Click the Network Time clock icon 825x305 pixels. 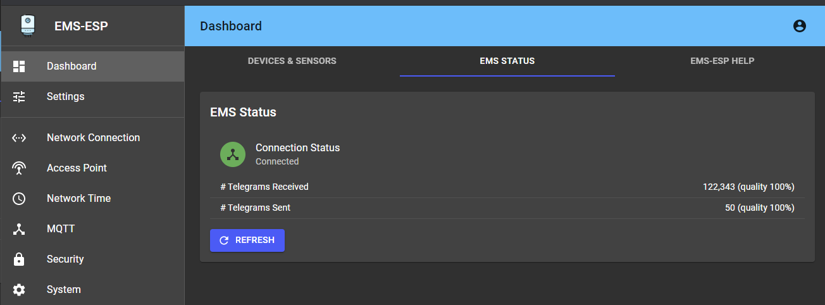(x=19, y=199)
